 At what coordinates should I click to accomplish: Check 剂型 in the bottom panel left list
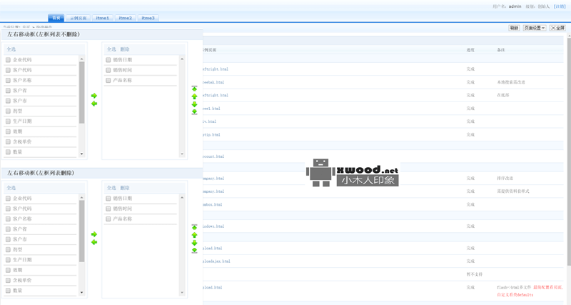pyautogui.click(x=8, y=249)
